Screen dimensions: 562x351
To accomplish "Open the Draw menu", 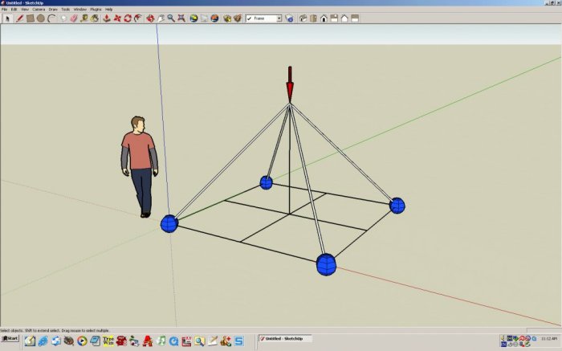I will [x=53, y=9].
